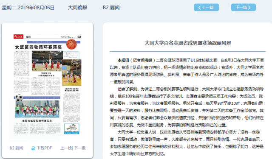Click the small graphic at thumbnail bottom right
This screenshot has height=159, width=272.
click(x=72, y=129)
